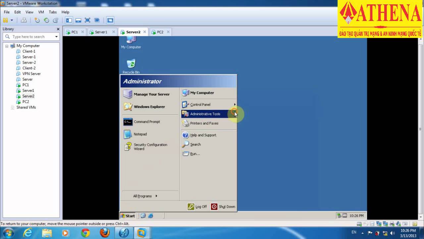Close the PC1 tab
Viewport: 424px width, 239px height.
coord(82,32)
